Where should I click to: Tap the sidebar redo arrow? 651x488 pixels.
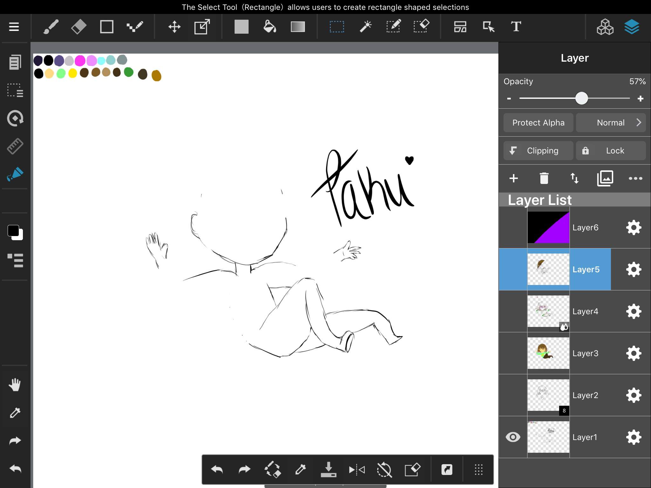point(15,441)
